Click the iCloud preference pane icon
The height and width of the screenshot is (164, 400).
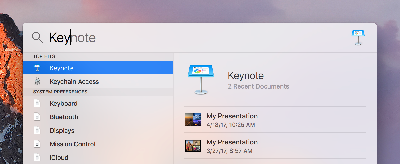tap(37, 157)
